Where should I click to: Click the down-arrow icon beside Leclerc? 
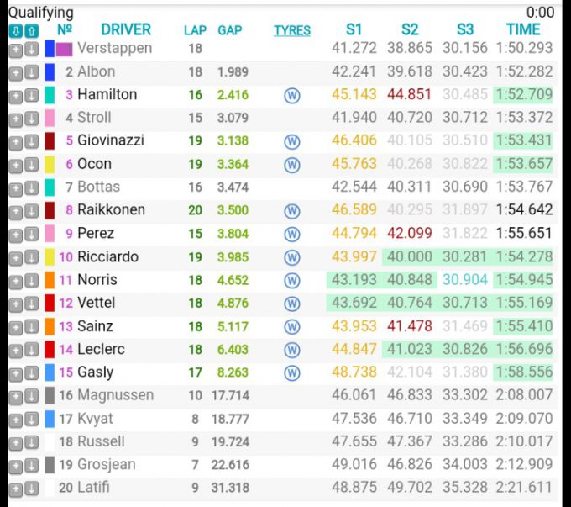click(31, 350)
